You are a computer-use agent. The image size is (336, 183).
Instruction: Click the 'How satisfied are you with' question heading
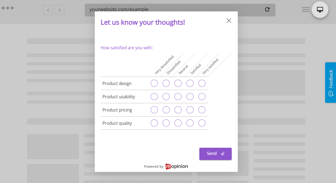point(127,48)
